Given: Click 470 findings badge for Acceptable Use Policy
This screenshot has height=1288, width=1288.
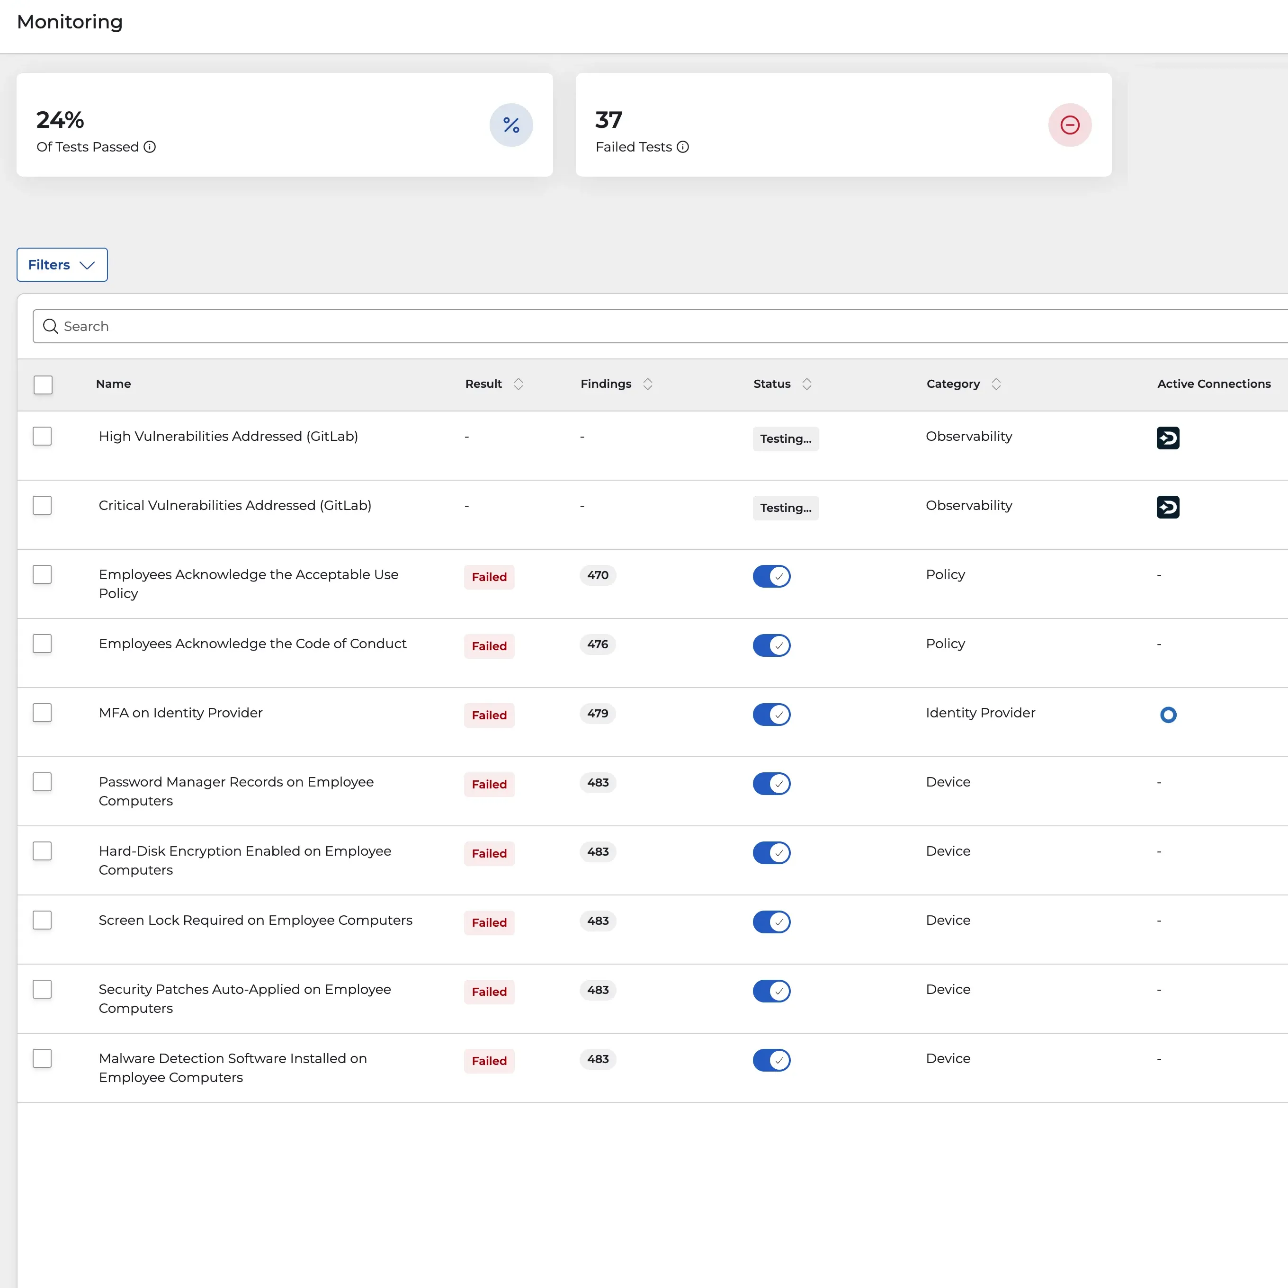Looking at the screenshot, I should [x=597, y=575].
